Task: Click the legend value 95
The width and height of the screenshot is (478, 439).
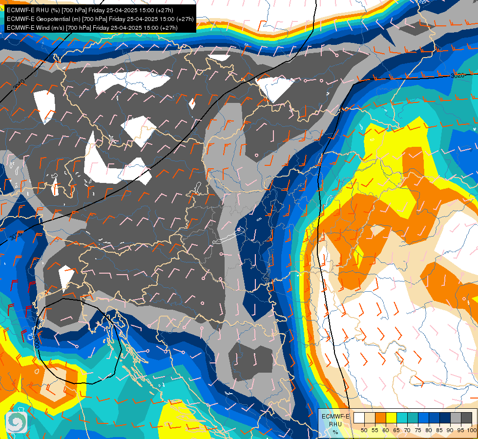Action: point(460,430)
